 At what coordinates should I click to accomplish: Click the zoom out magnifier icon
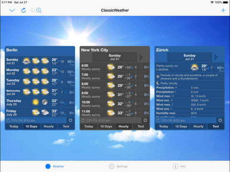point(32,10)
